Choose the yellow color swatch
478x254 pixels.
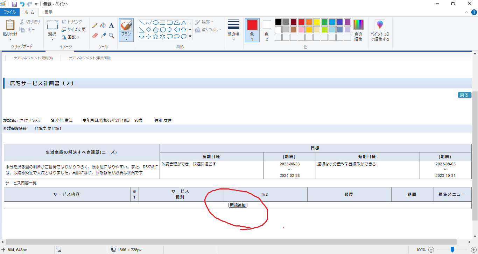point(317,22)
